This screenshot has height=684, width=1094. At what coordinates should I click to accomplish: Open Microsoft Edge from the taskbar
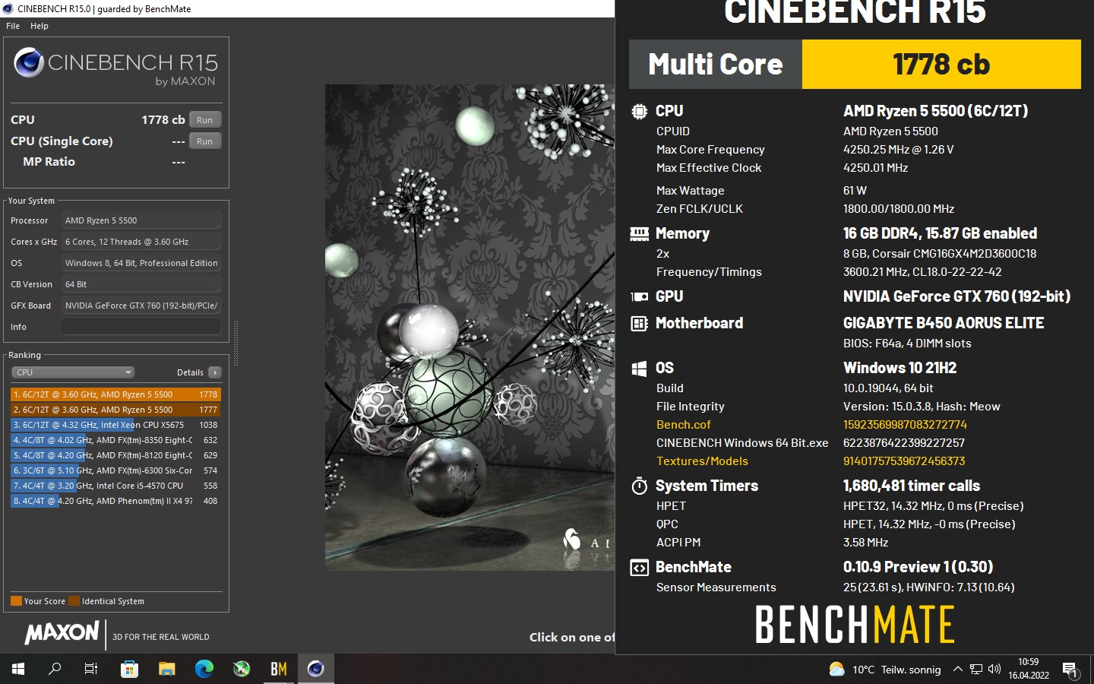(204, 669)
